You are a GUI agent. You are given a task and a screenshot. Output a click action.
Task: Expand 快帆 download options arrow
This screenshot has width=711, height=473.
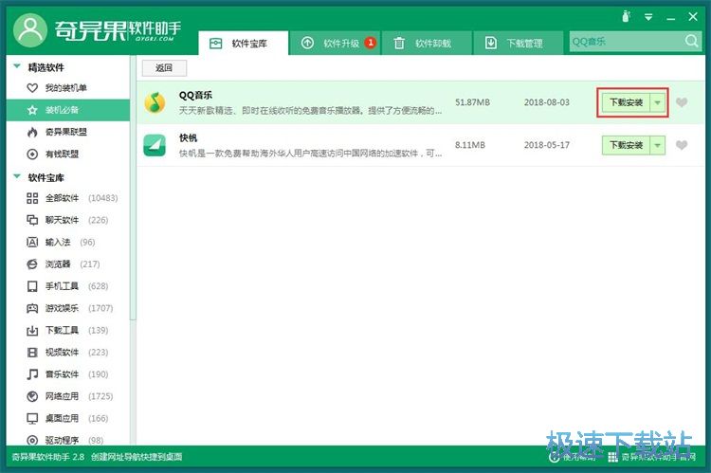pyautogui.click(x=658, y=145)
